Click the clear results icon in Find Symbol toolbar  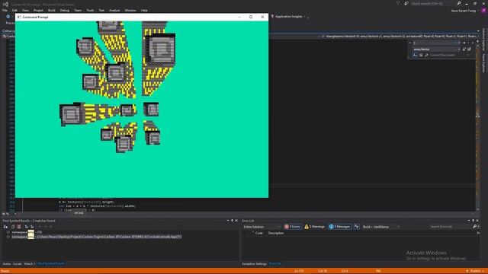point(19,227)
